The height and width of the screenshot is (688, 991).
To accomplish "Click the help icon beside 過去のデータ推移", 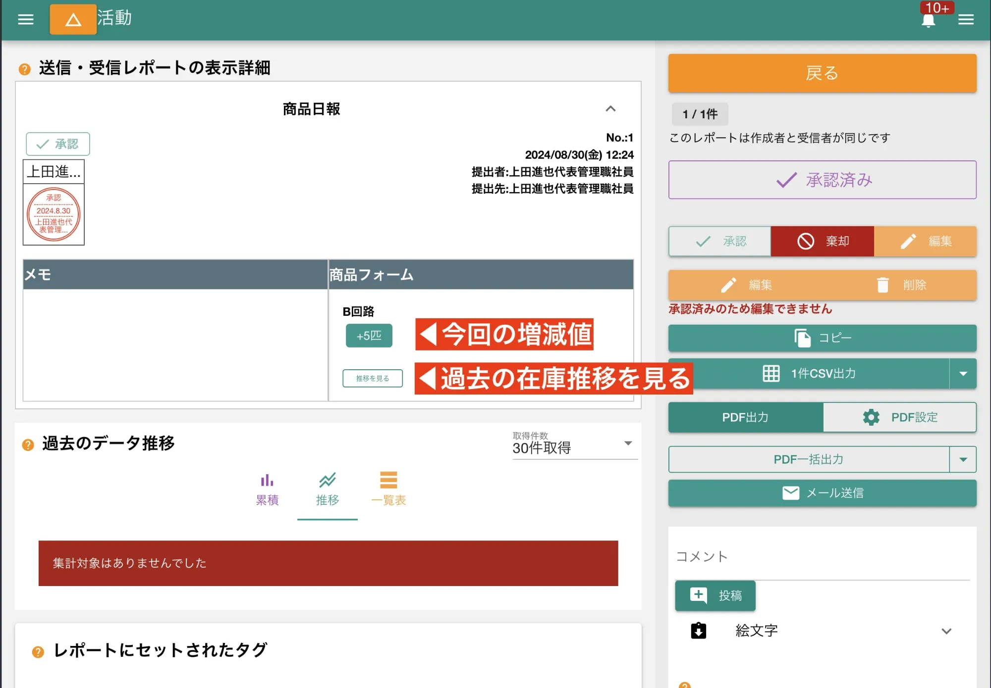I will coord(28,444).
